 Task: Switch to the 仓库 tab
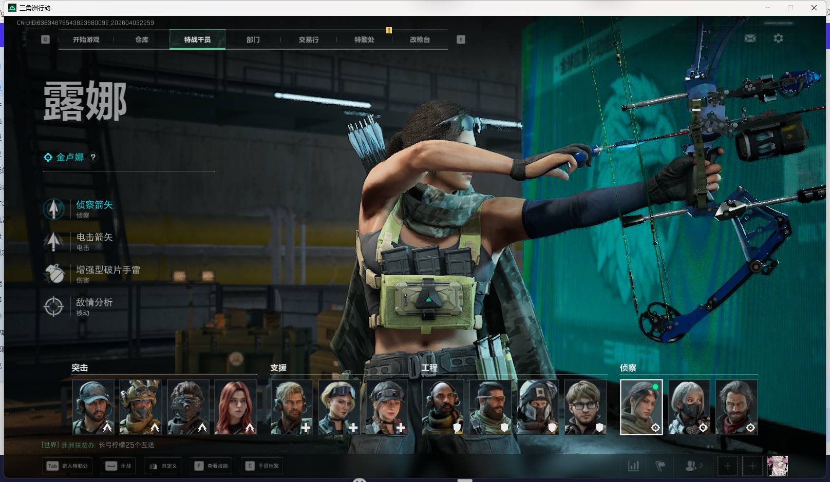(142, 40)
